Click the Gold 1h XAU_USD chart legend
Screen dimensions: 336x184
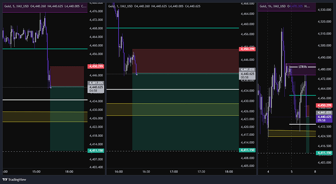(x=284, y=6)
